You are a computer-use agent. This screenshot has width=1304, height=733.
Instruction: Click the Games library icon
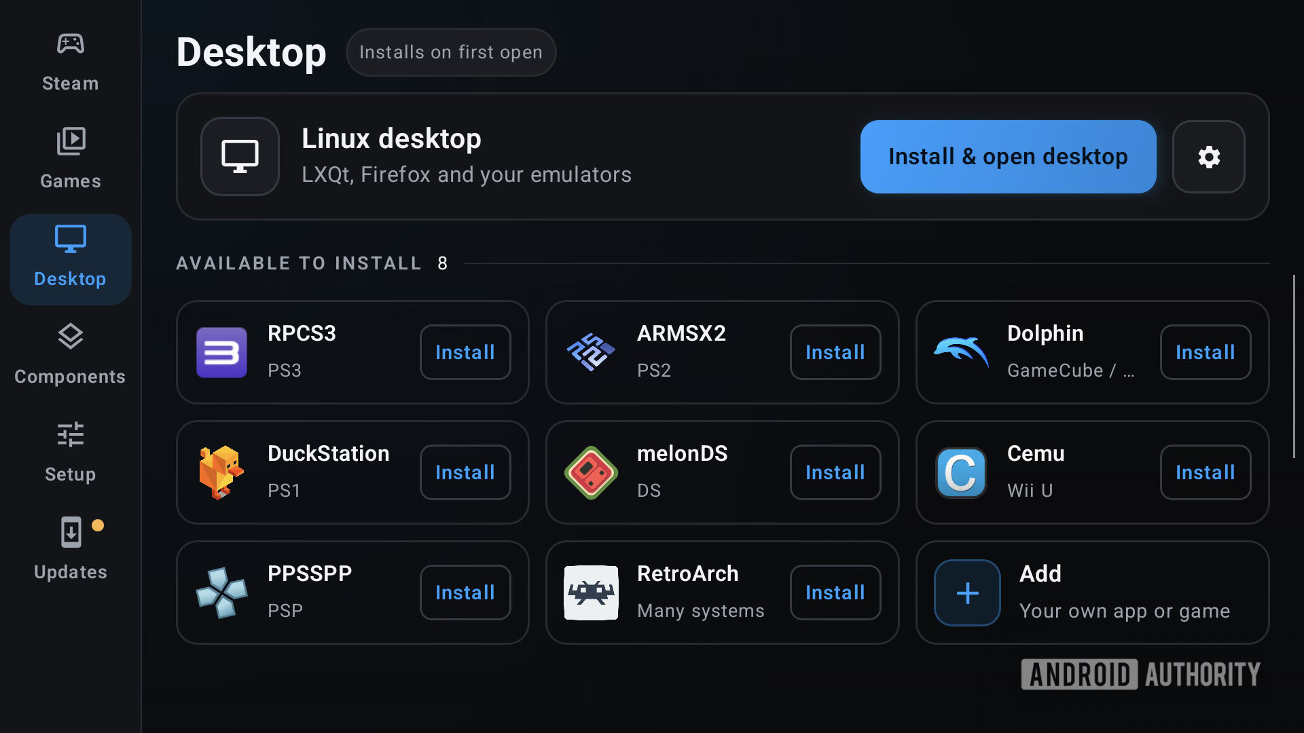coord(70,141)
